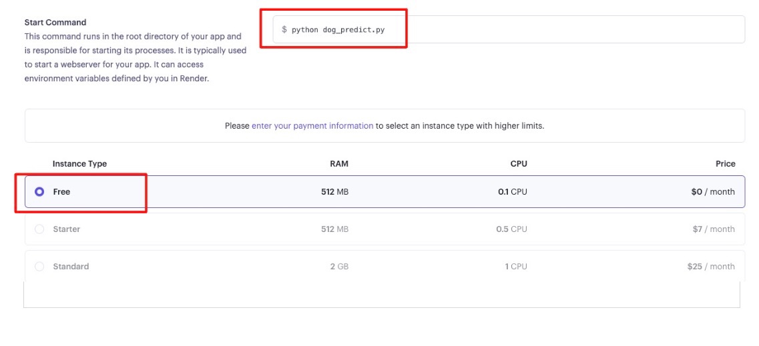Select the Free instance type radio button
This screenshot has width=759, height=346.
click(39, 192)
